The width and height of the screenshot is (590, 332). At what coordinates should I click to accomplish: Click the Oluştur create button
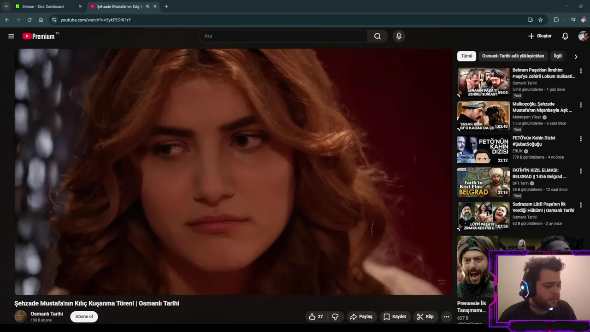(x=540, y=36)
